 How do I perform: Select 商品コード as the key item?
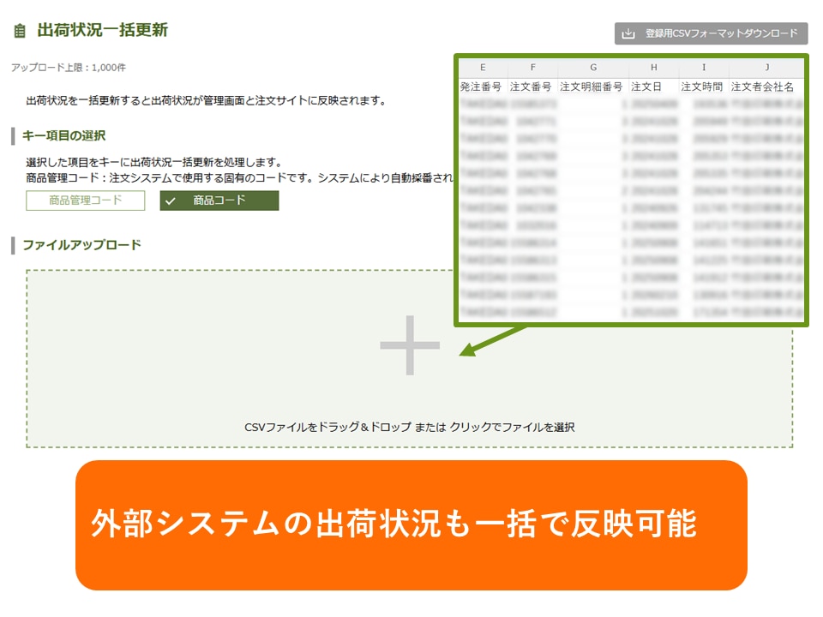click(x=219, y=201)
